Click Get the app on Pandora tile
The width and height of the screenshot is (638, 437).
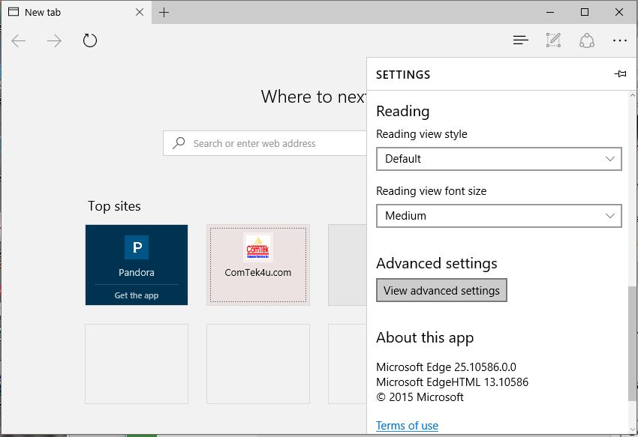point(137,295)
